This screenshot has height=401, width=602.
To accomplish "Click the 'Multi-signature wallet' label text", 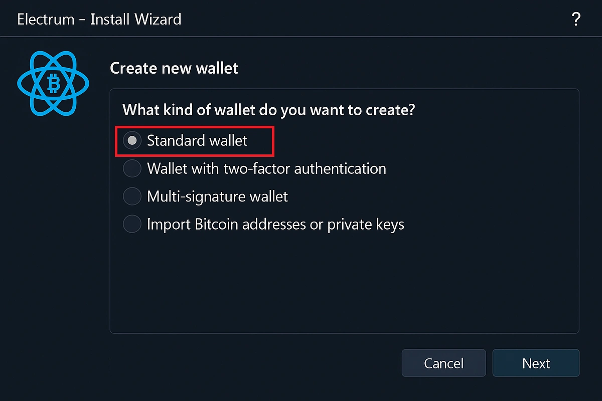I will (217, 196).
